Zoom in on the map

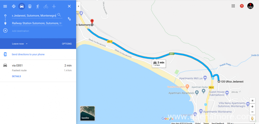click(252, 107)
